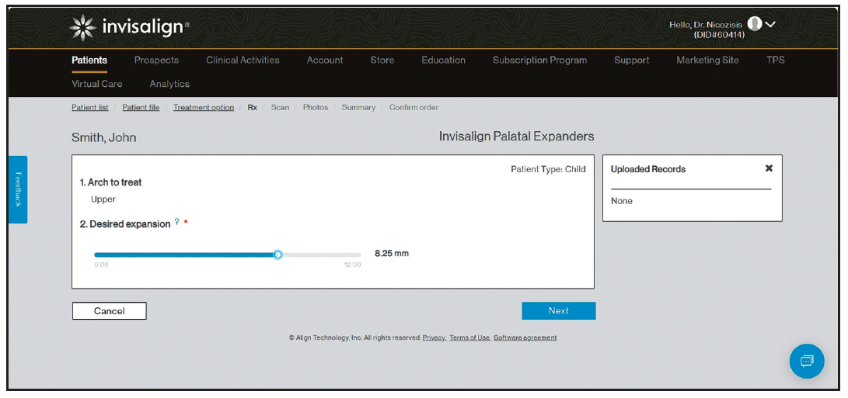Image resolution: width=848 pixels, height=398 pixels.
Task: Click the 'Uploaded Records' heading
Action: (x=648, y=169)
